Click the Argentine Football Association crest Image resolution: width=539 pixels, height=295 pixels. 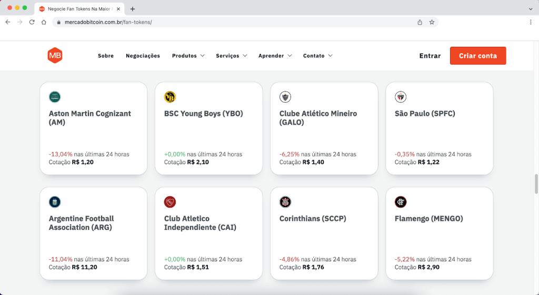55,202
